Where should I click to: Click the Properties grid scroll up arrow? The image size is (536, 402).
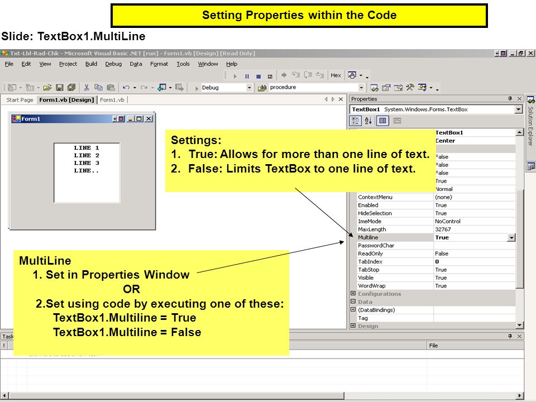(x=519, y=132)
